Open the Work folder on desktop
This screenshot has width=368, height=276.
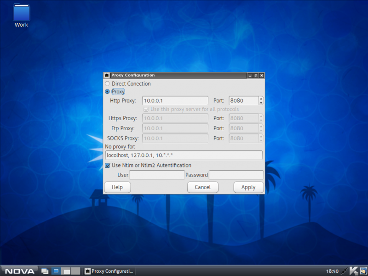pyautogui.click(x=21, y=13)
